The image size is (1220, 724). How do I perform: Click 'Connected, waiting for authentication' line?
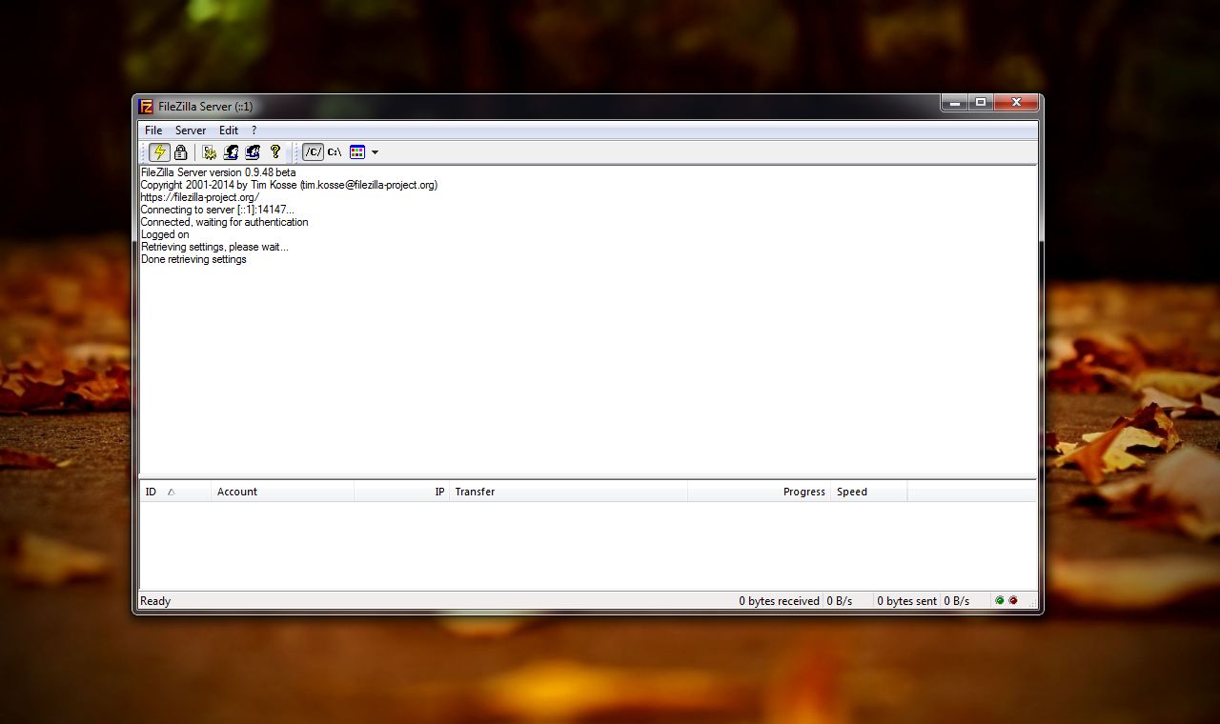(225, 222)
